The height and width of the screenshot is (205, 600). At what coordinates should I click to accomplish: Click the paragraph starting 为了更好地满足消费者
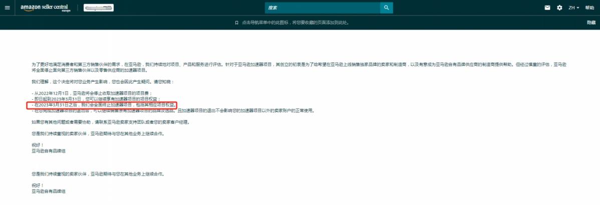point(299,68)
